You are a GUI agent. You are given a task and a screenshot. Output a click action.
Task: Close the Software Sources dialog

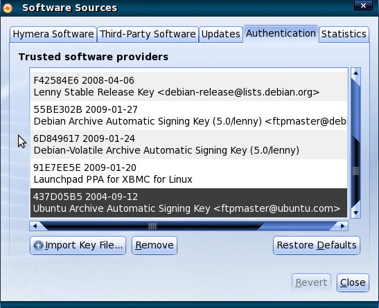click(353, 282)
